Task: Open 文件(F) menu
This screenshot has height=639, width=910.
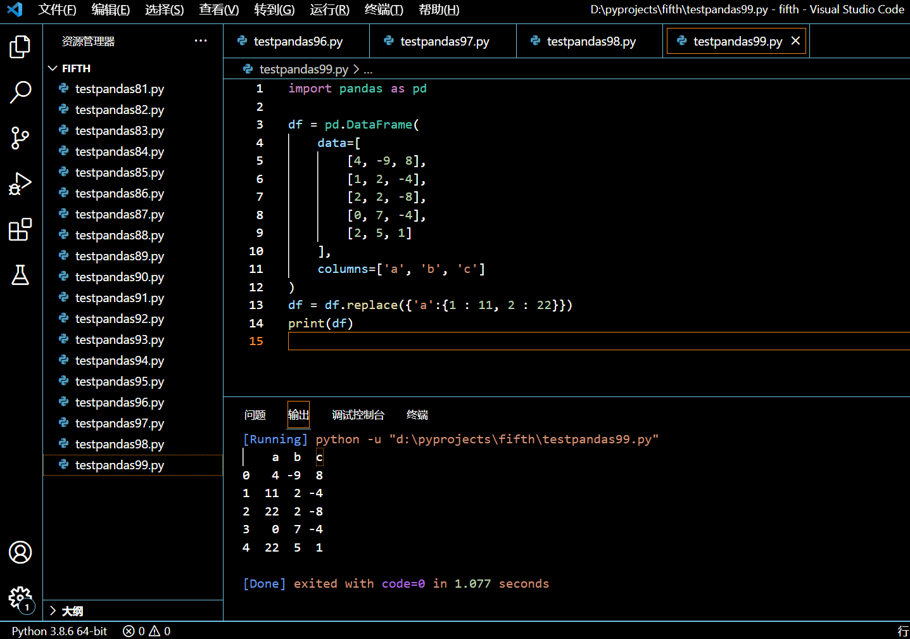Action: (57, 9)
